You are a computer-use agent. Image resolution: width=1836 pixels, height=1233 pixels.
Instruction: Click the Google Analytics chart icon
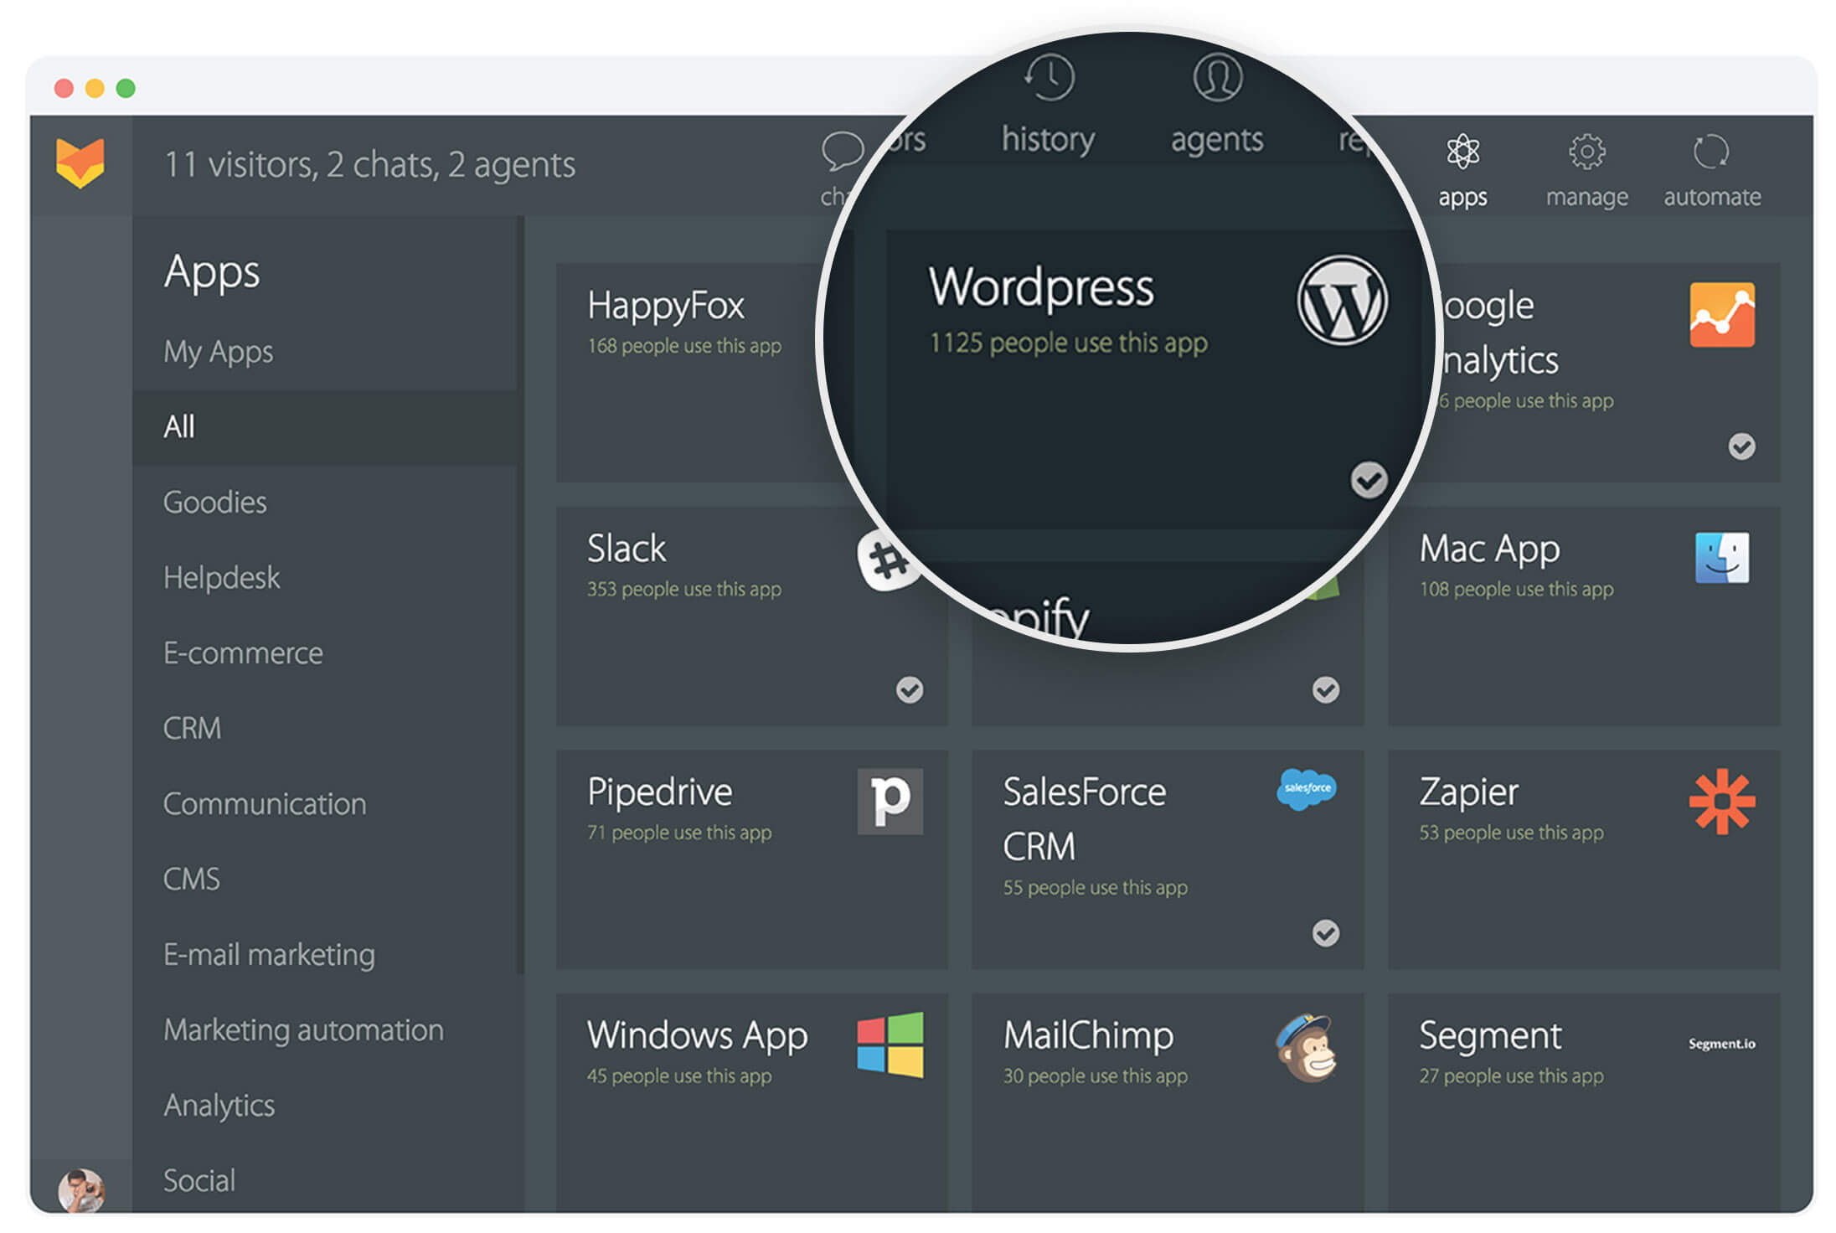(1721, 315)
